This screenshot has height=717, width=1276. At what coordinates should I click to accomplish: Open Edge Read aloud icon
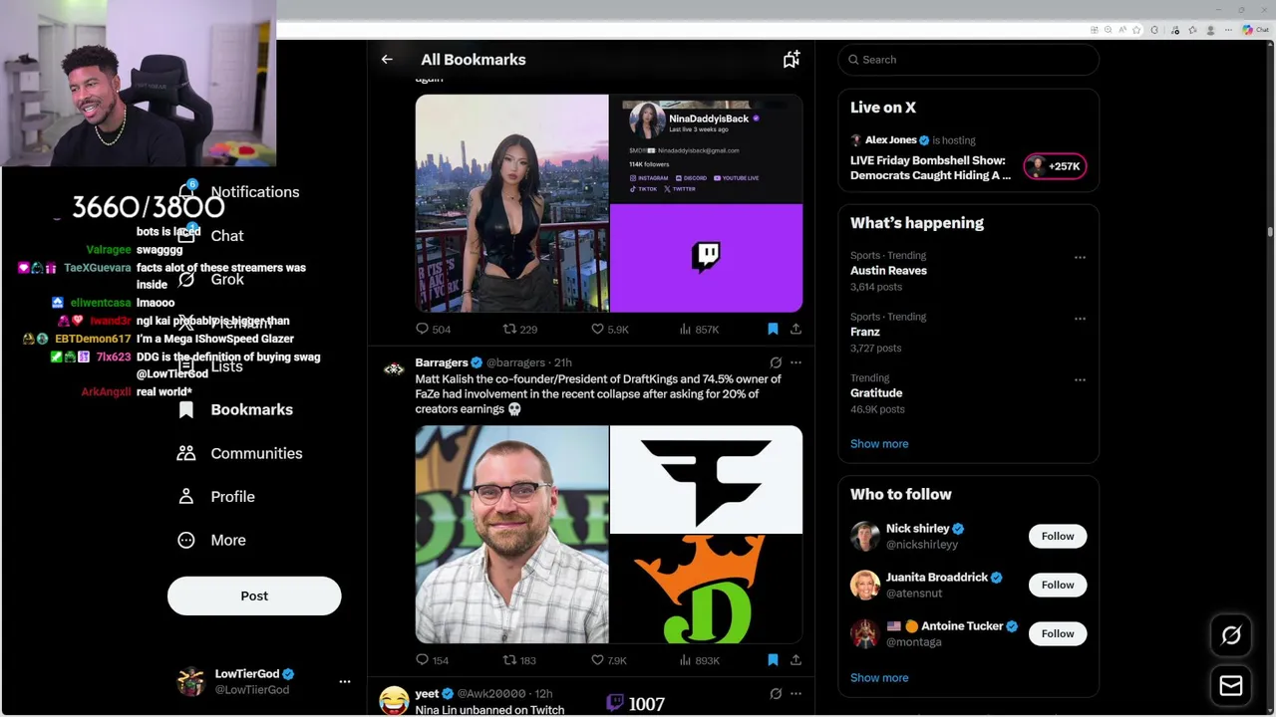1122,30
